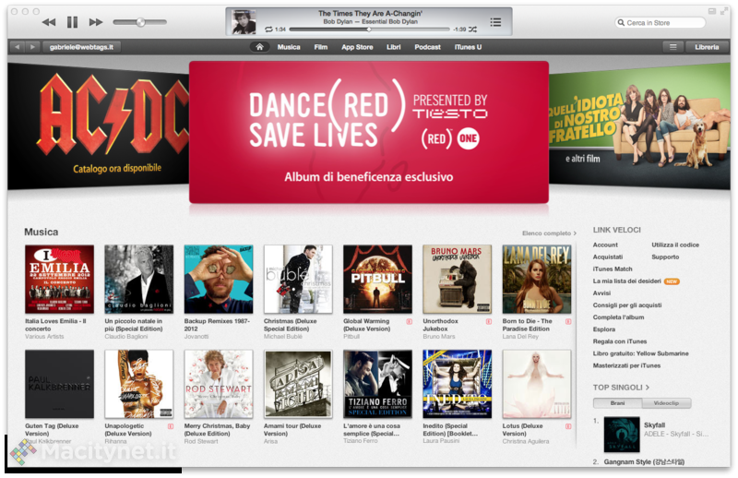Select the Videoclip tab in Top Singoli

[x=666, y=403]
